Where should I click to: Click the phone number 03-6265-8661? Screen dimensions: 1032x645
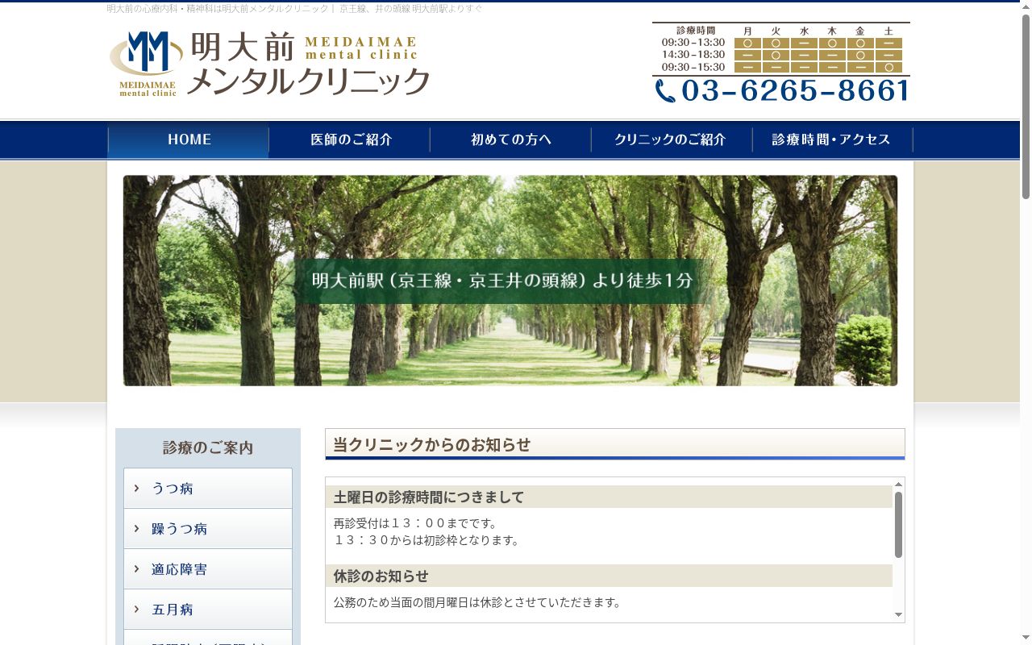coord(796,90)
